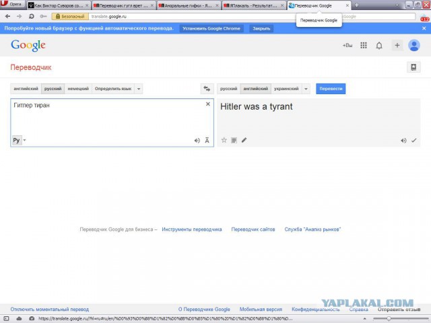431x323 pixels.
Task: Open the notifications bell
Action: click(x=379, y=45)
